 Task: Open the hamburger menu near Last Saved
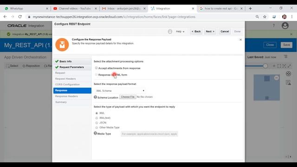[286, 57]
